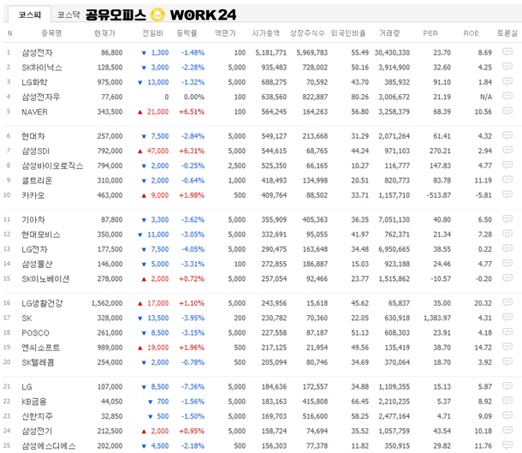Click 삼성전자's market cap 5,181,771
The image size is (522, 453).
[270, 52]
